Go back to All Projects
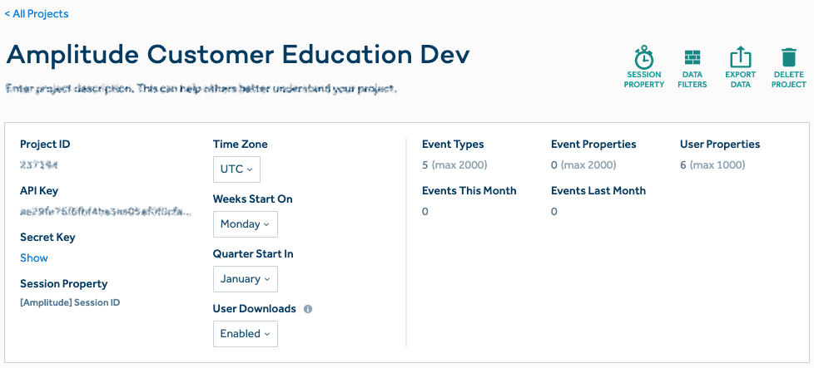Screen dimensions: 814x368 [x=37, y=14]
